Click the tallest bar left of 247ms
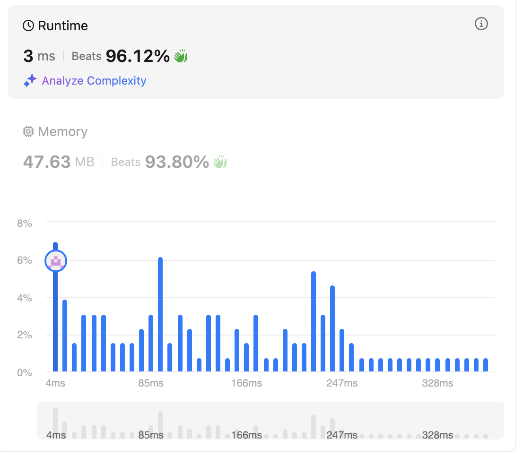The image size is (523, 465). [314, 321]
